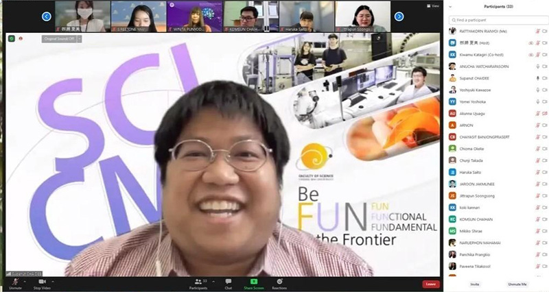Image resolution: width=549 pixels, height=292 pixels.
Task: Click camera icon for Chunji Takada
Action: click(x=545, y=160)
